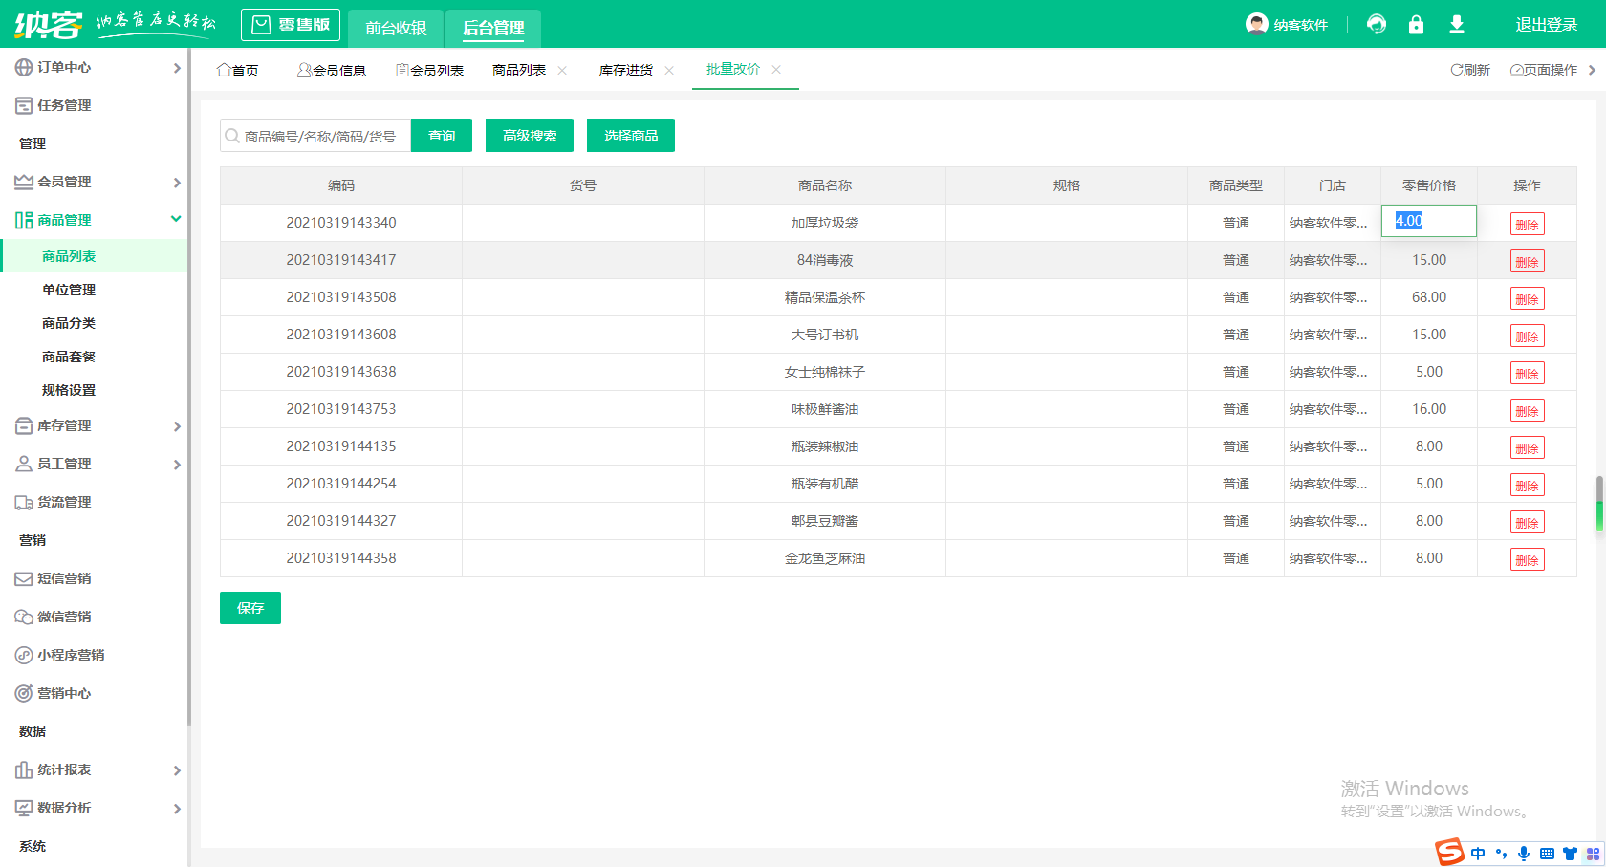
Task: Click the customer service headset icon
Action: 1377,24
